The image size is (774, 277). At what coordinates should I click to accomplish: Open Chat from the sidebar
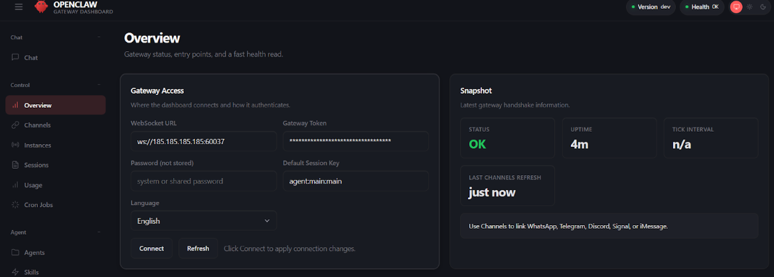(31, 58)
